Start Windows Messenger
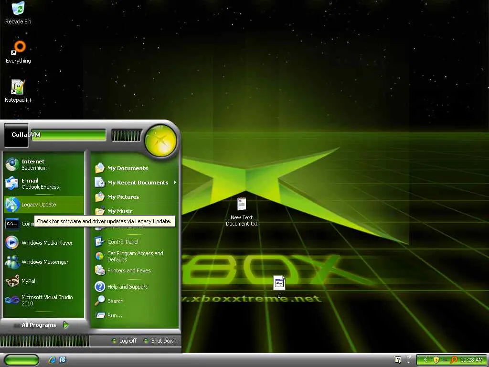 [x=43, y=262]
